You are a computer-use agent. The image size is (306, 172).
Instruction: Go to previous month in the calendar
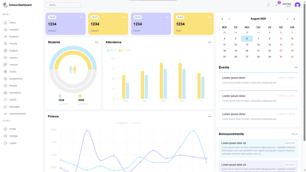tap(229, 19)
